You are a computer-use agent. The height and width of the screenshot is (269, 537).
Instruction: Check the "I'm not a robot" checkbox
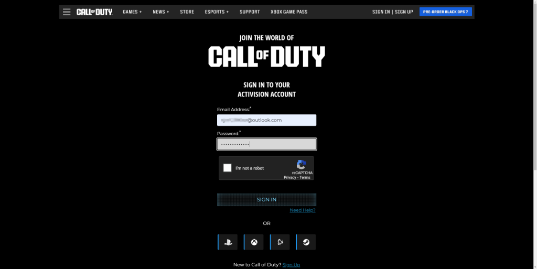click(227, 168)
